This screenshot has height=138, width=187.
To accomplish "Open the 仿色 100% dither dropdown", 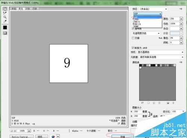I will click(181, 24).
